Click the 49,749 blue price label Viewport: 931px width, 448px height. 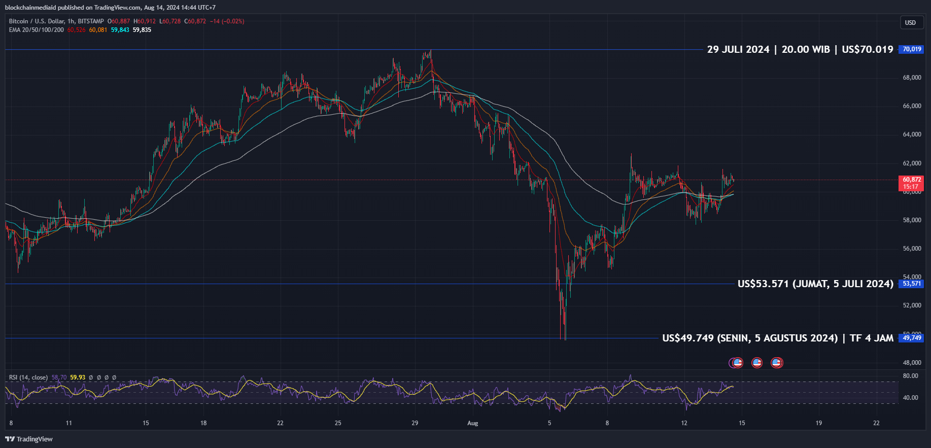[x=911, y=338]
